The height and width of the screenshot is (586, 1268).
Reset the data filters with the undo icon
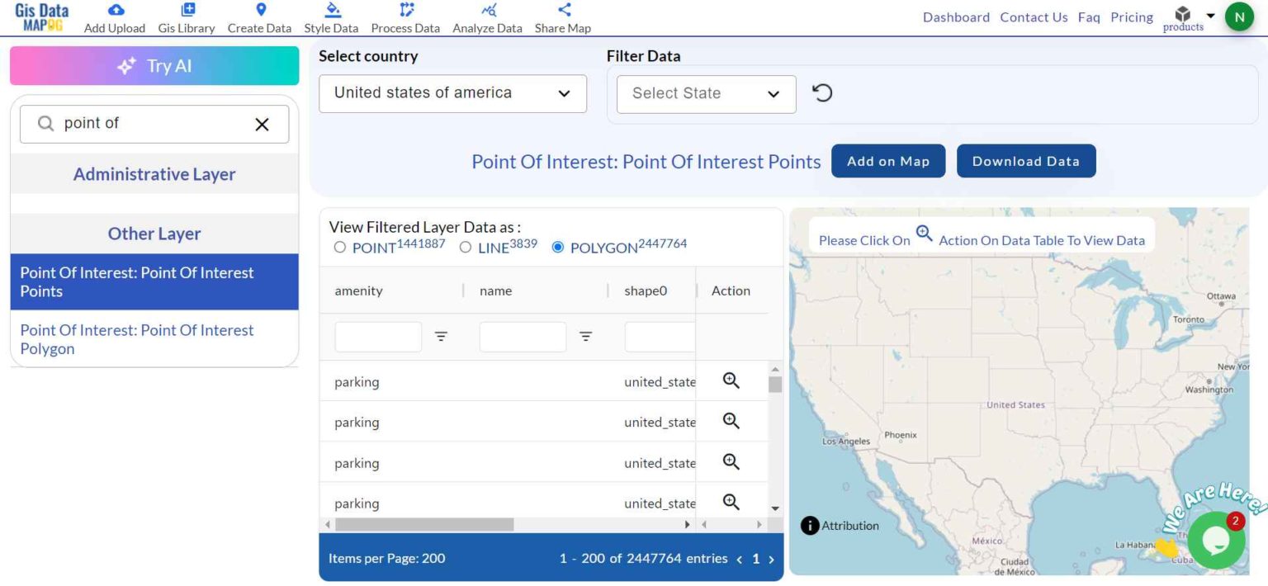click(822, 93)
